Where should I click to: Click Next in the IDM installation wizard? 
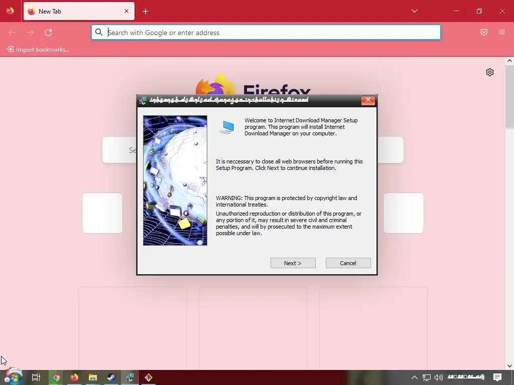pyautogui.click(x=293, y=263)
